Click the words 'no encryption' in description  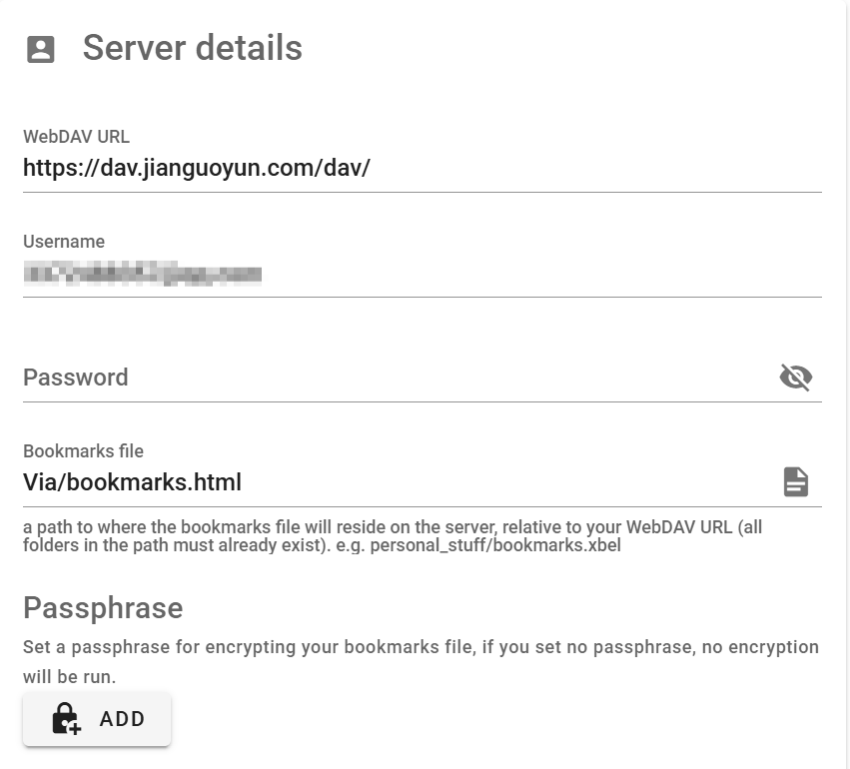(759, 647)
